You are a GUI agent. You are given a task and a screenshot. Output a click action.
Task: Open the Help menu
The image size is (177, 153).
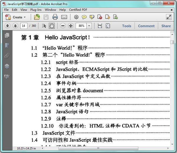point(63,10)
